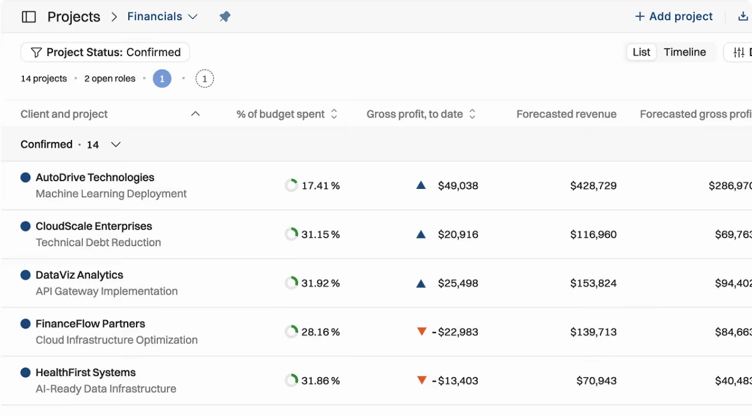Image resolution: width=752 pixels, height=416 pixels.
Task: Click the Add project button
Action: click(674, 17)
